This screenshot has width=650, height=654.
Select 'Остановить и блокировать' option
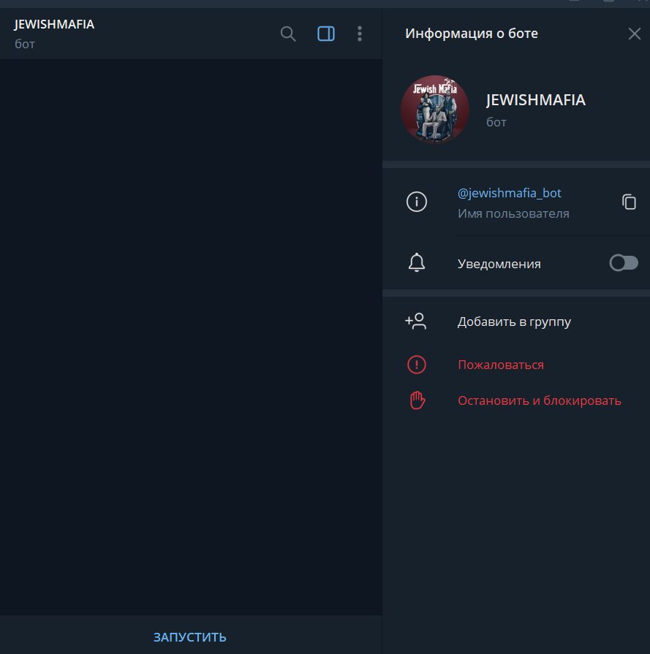(x=539, y=400)
